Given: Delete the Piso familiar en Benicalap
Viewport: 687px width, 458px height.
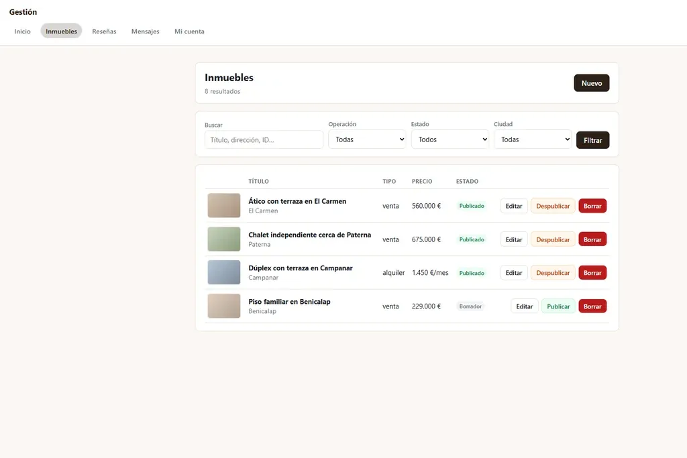Looking at the screenshot, I should tap(592, 306).
